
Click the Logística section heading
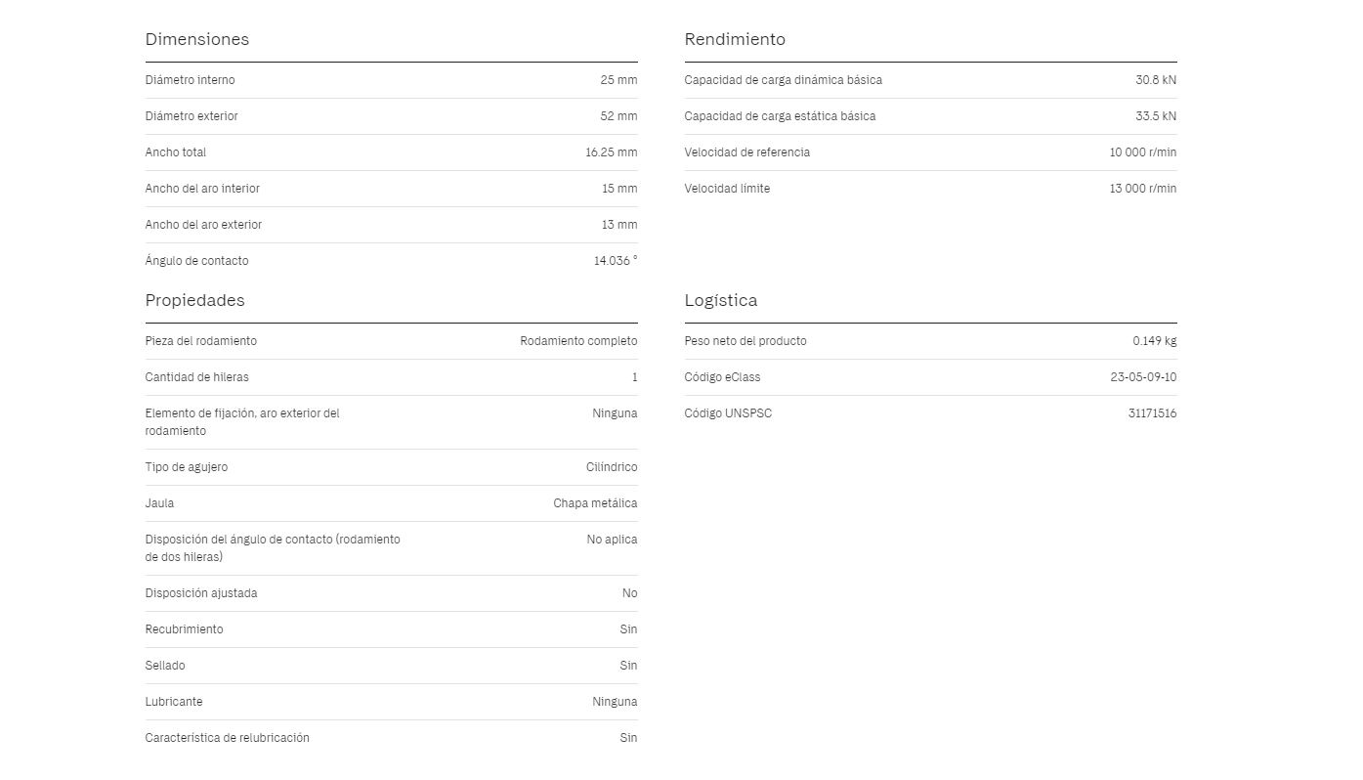tap(720, 300)
